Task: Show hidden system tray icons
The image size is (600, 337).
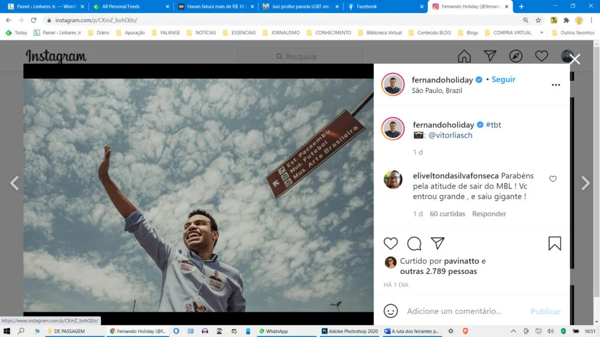Action: (513, 331)
